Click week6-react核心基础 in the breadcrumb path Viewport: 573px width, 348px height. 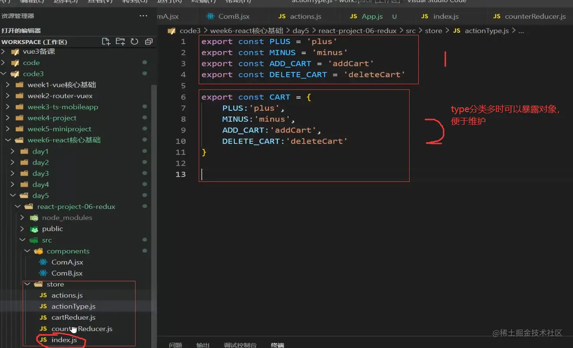click(x=247, y=31)
